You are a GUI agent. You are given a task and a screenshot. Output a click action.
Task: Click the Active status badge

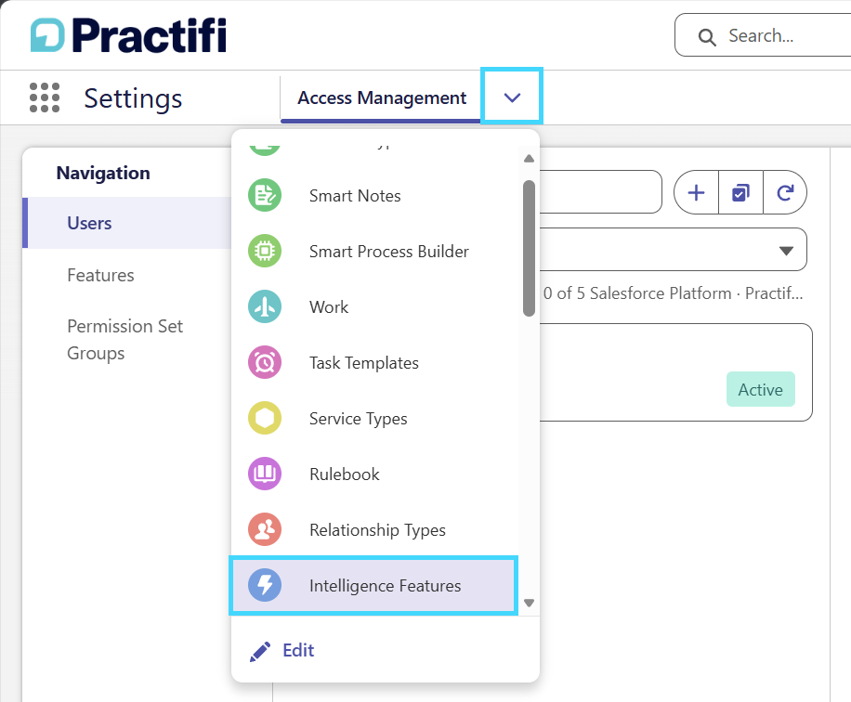click(x=760, y=389)
